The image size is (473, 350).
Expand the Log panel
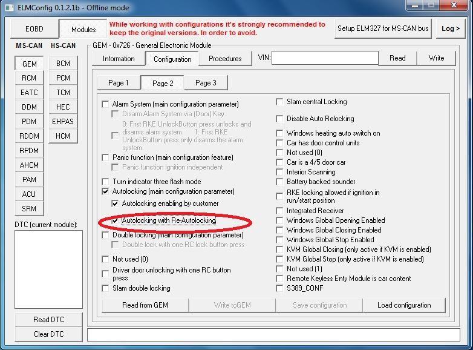[x=451, y=28]
